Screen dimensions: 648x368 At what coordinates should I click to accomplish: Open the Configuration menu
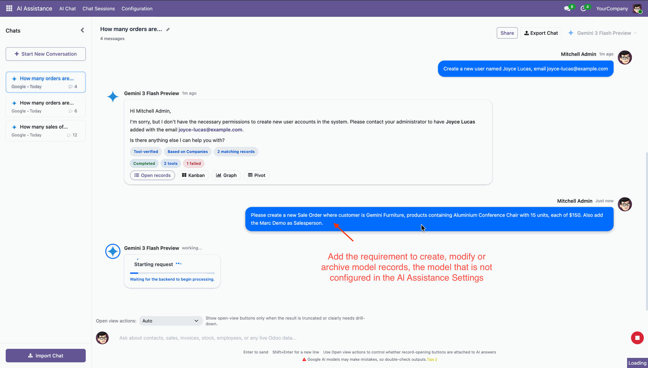click(x=137, y=9)
